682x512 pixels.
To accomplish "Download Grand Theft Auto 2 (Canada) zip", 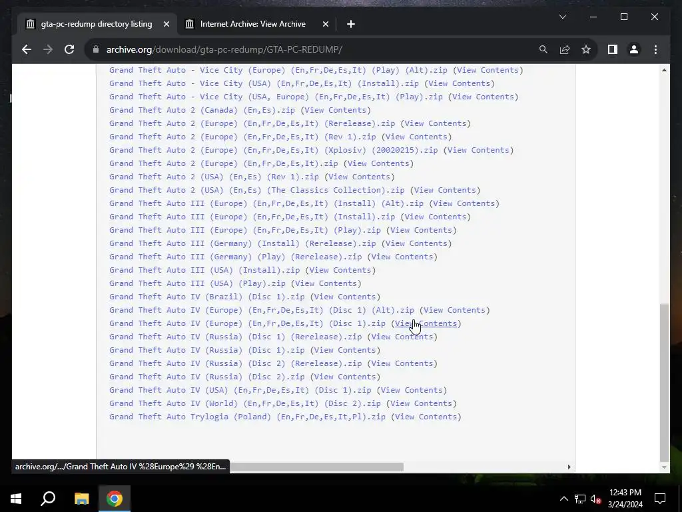I will tap(202, 110).
